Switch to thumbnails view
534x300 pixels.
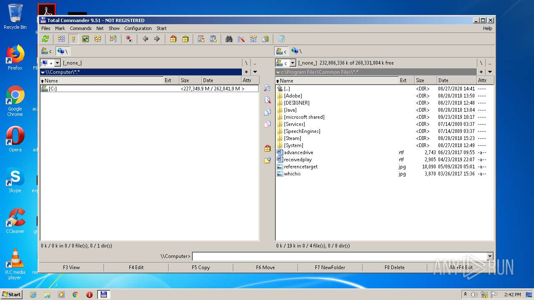point(86,39)
